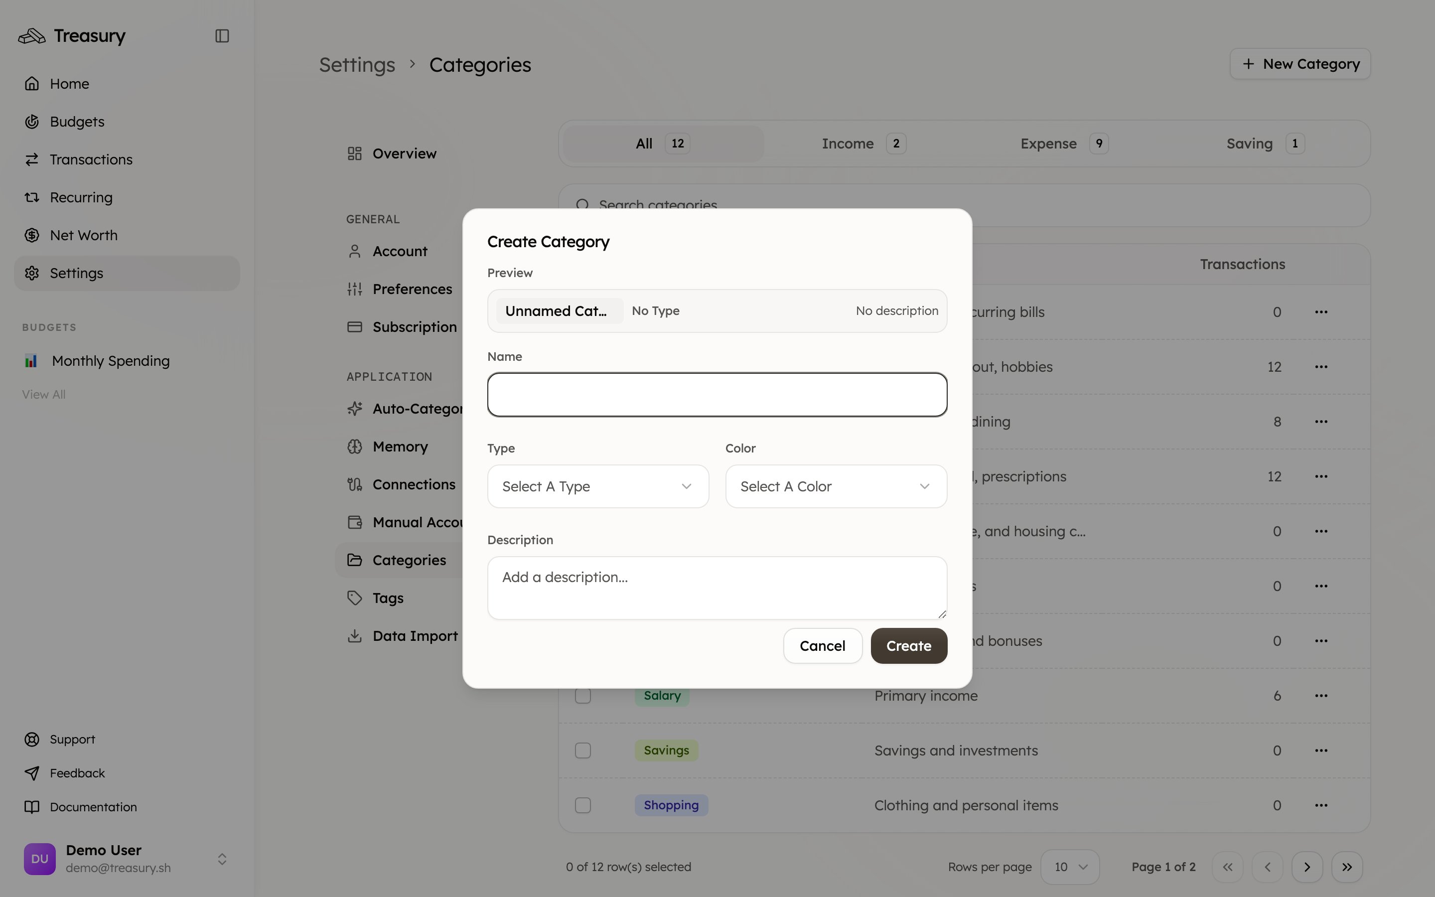Go to Budgets in the sidebar
The height and width of the screenshot is (897, 1435).
pyautogui.click(x=127, y=122)
